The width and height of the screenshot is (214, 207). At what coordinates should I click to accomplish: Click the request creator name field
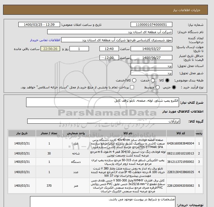pyautogui.click(x=117, y=40)
